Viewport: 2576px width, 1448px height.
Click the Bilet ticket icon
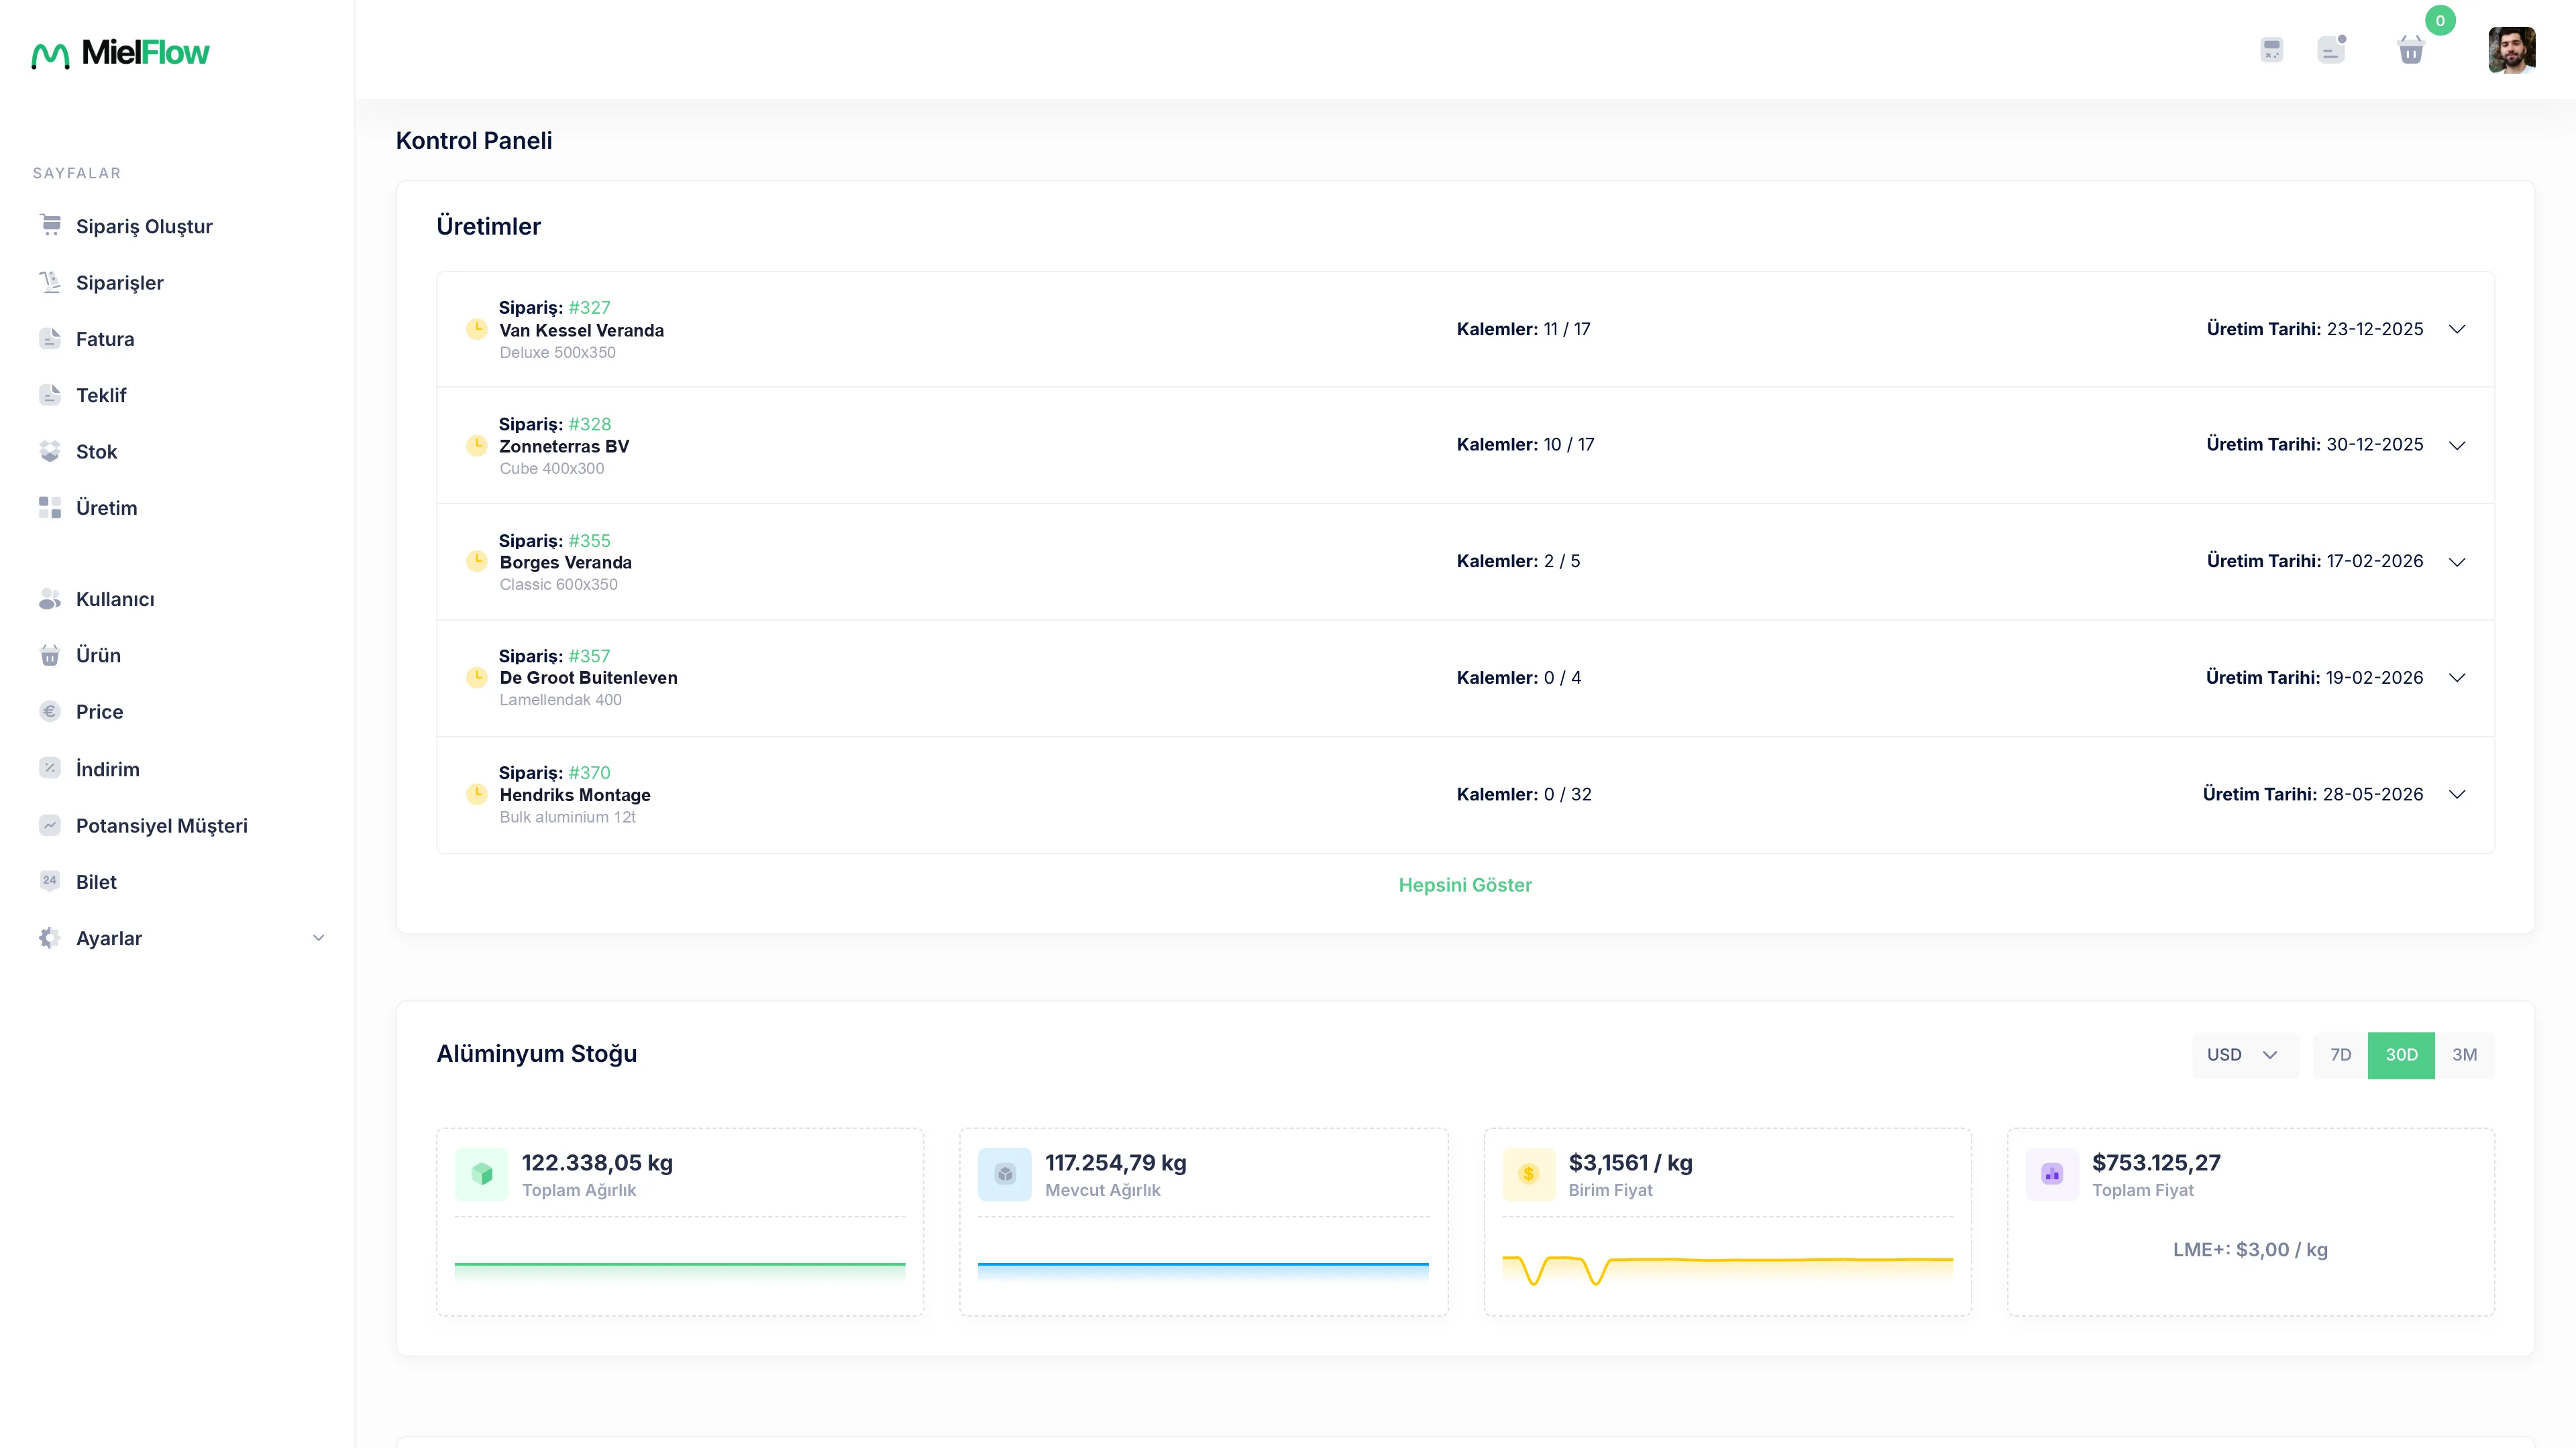coord(50,880)
